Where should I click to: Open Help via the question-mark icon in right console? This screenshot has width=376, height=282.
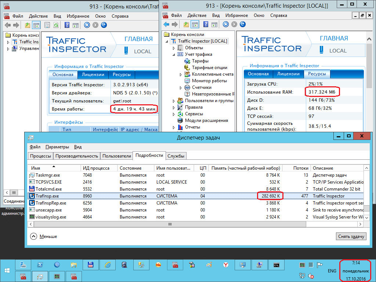pos(206,24)
